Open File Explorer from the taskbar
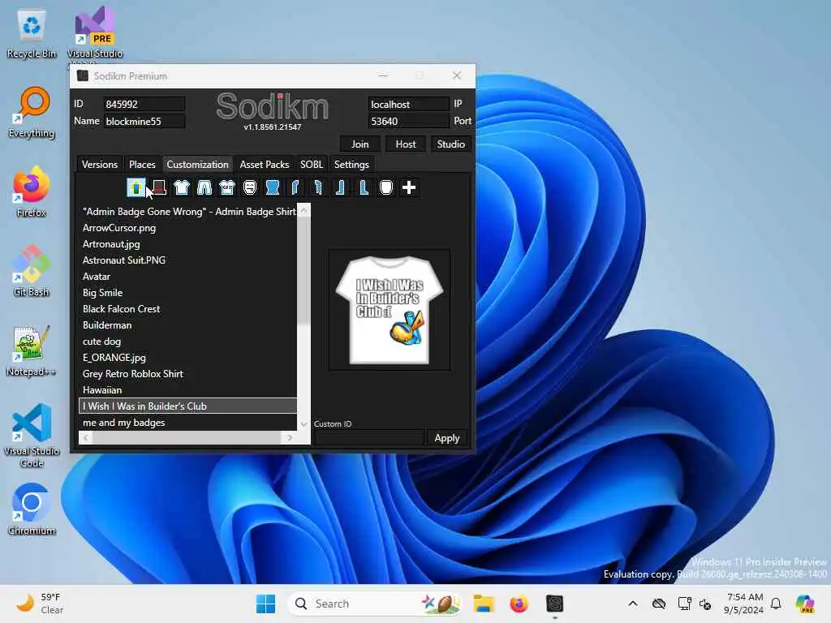 coord(484,604)
